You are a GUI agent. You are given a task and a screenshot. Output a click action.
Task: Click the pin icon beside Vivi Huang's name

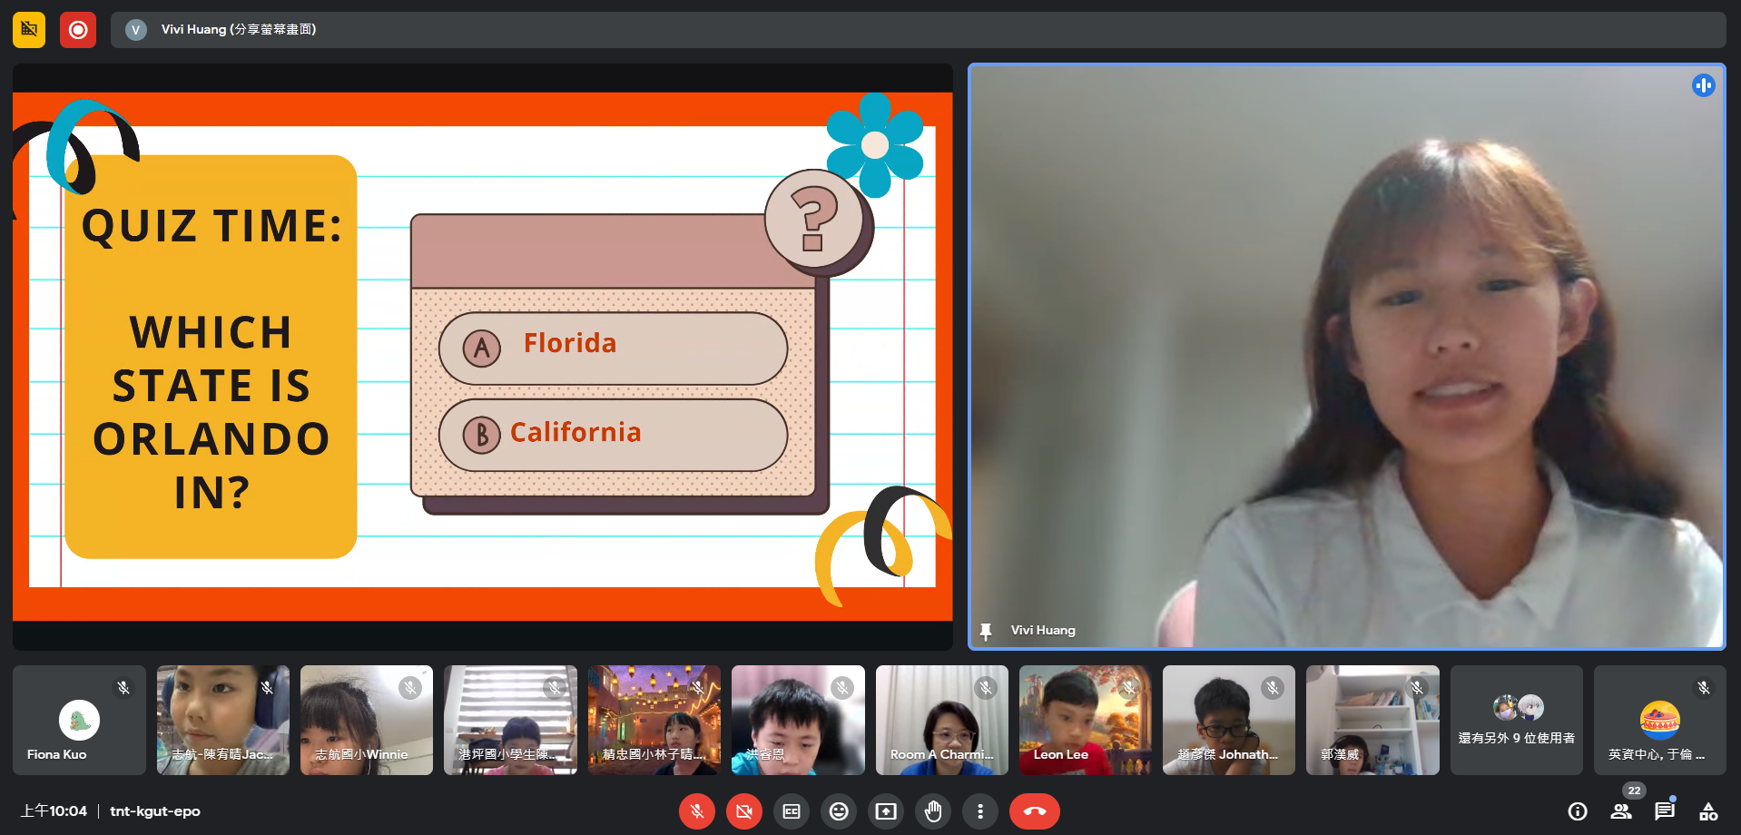pos(986,631)
